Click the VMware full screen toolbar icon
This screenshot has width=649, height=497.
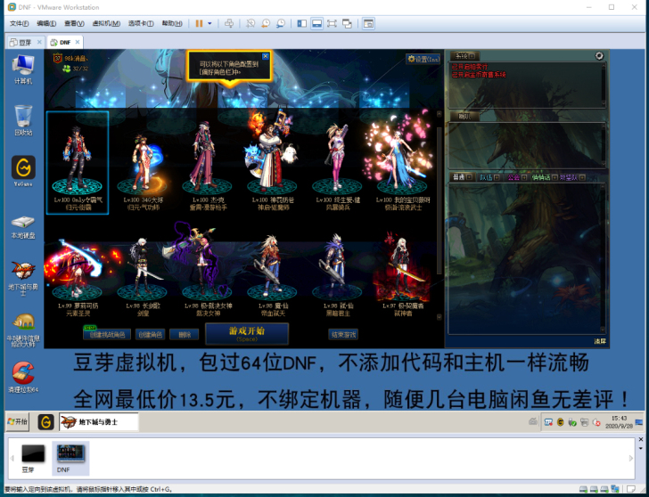333,23
